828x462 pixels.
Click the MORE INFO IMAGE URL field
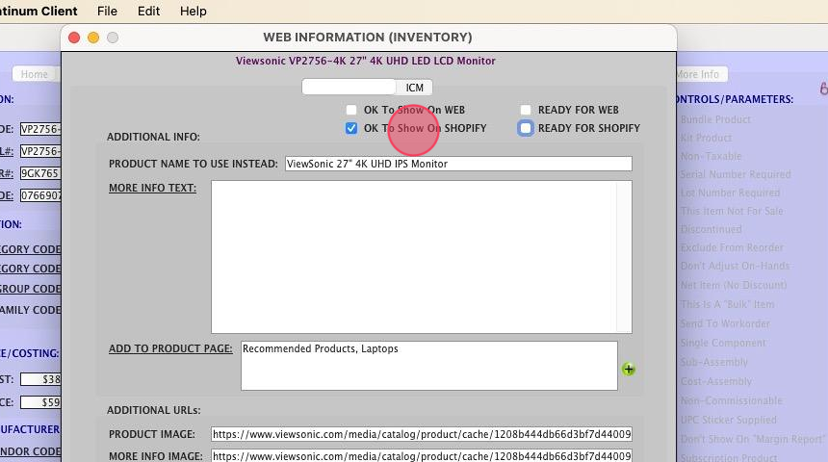[422, 455]
